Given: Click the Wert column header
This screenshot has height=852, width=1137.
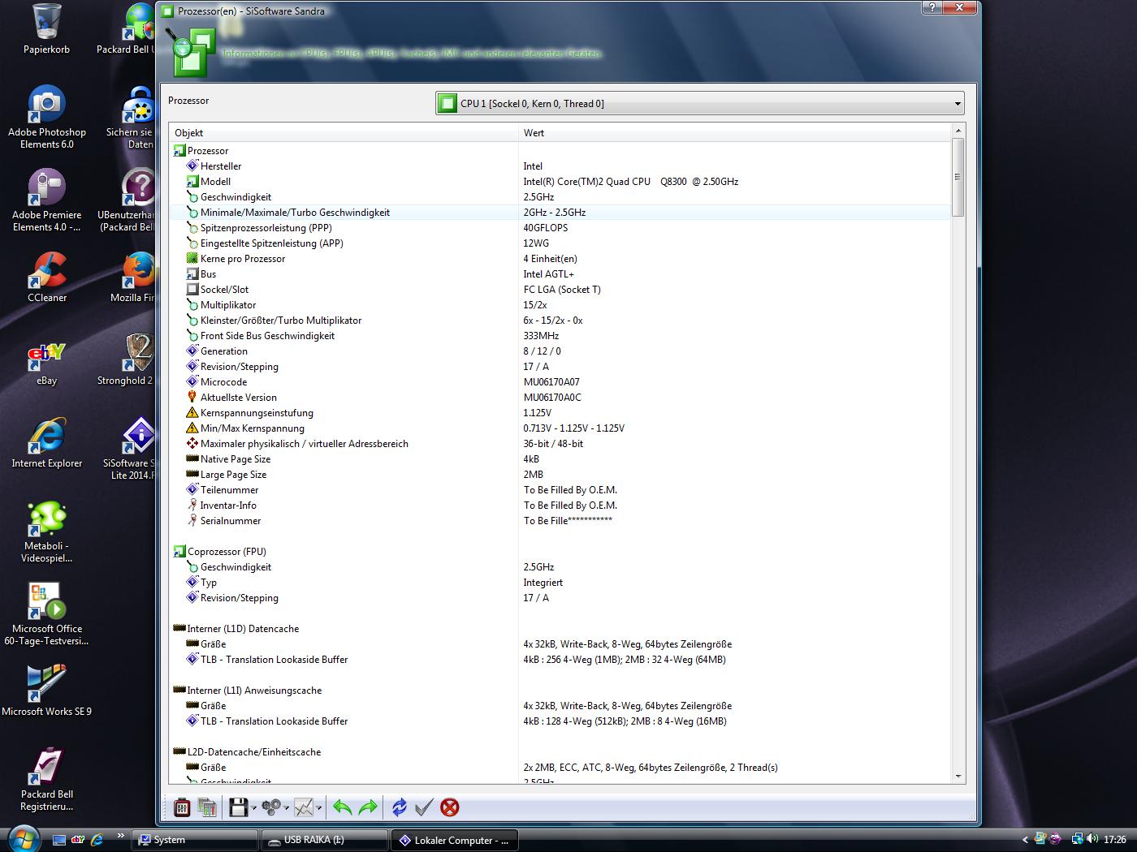Looking at the screenshot, I should click(x=734, y=133).
